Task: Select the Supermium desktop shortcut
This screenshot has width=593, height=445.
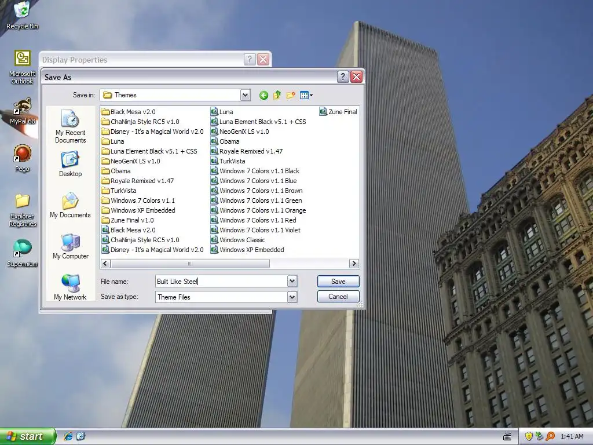Action: point(23,253)
